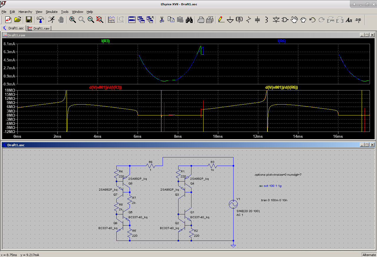Click the .tran 0 100m directive
The height and width of the screenshot is (257, 377).
point(274,200)
